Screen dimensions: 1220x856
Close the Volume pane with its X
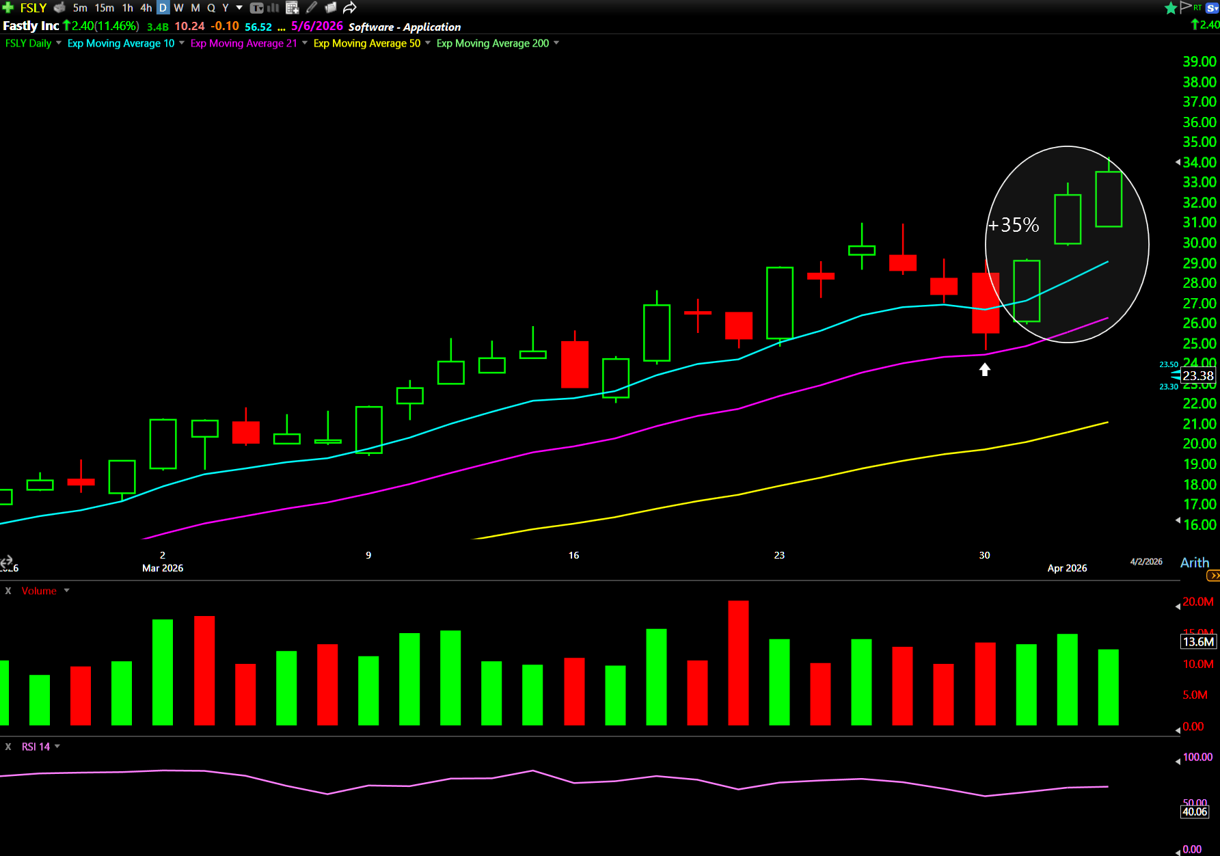[x=8, y=591]
